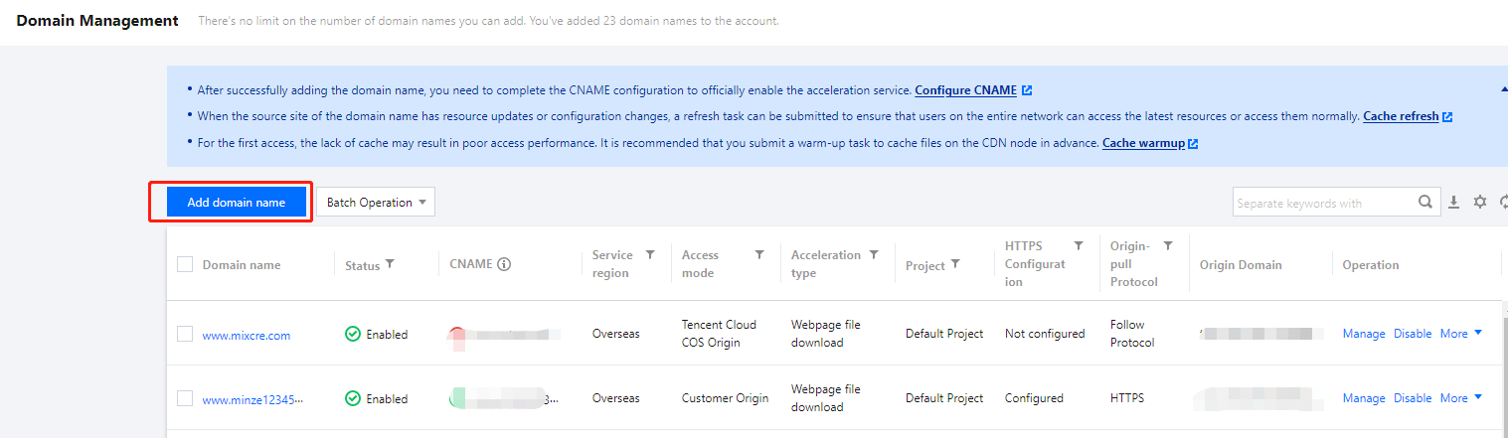Image resolution: width=1508 pixels, height=438 pixels.
Task: Open Access mode filter funnel
Action: point(759,255)
